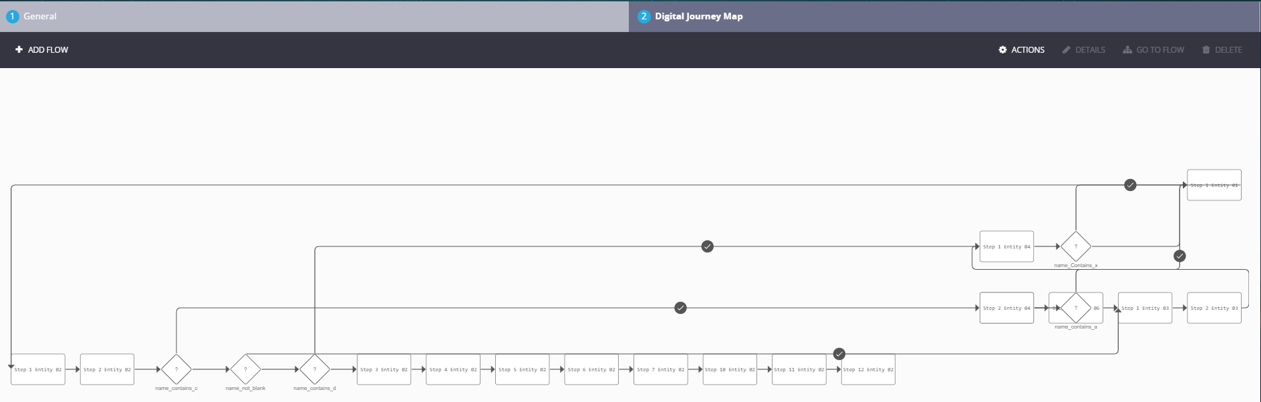The height and width of the screenshot is (402, 1261).
Task: Click the gear icon next to ACTIONS
Action: (1002, 49)
